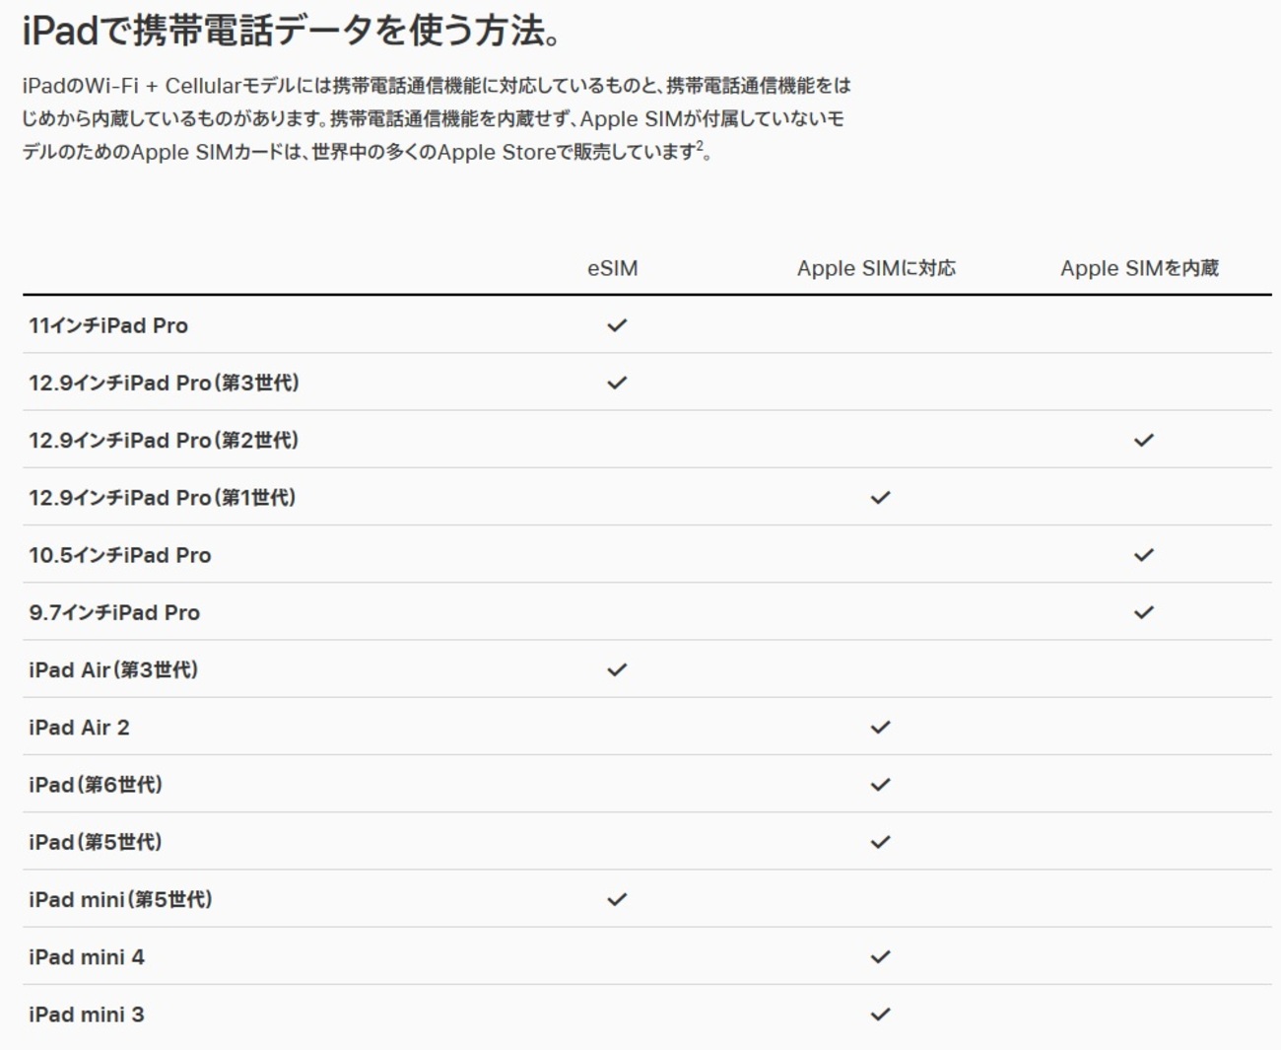
Task: Select the 11インチiPad Pro row label
Action: pos(108,325)
